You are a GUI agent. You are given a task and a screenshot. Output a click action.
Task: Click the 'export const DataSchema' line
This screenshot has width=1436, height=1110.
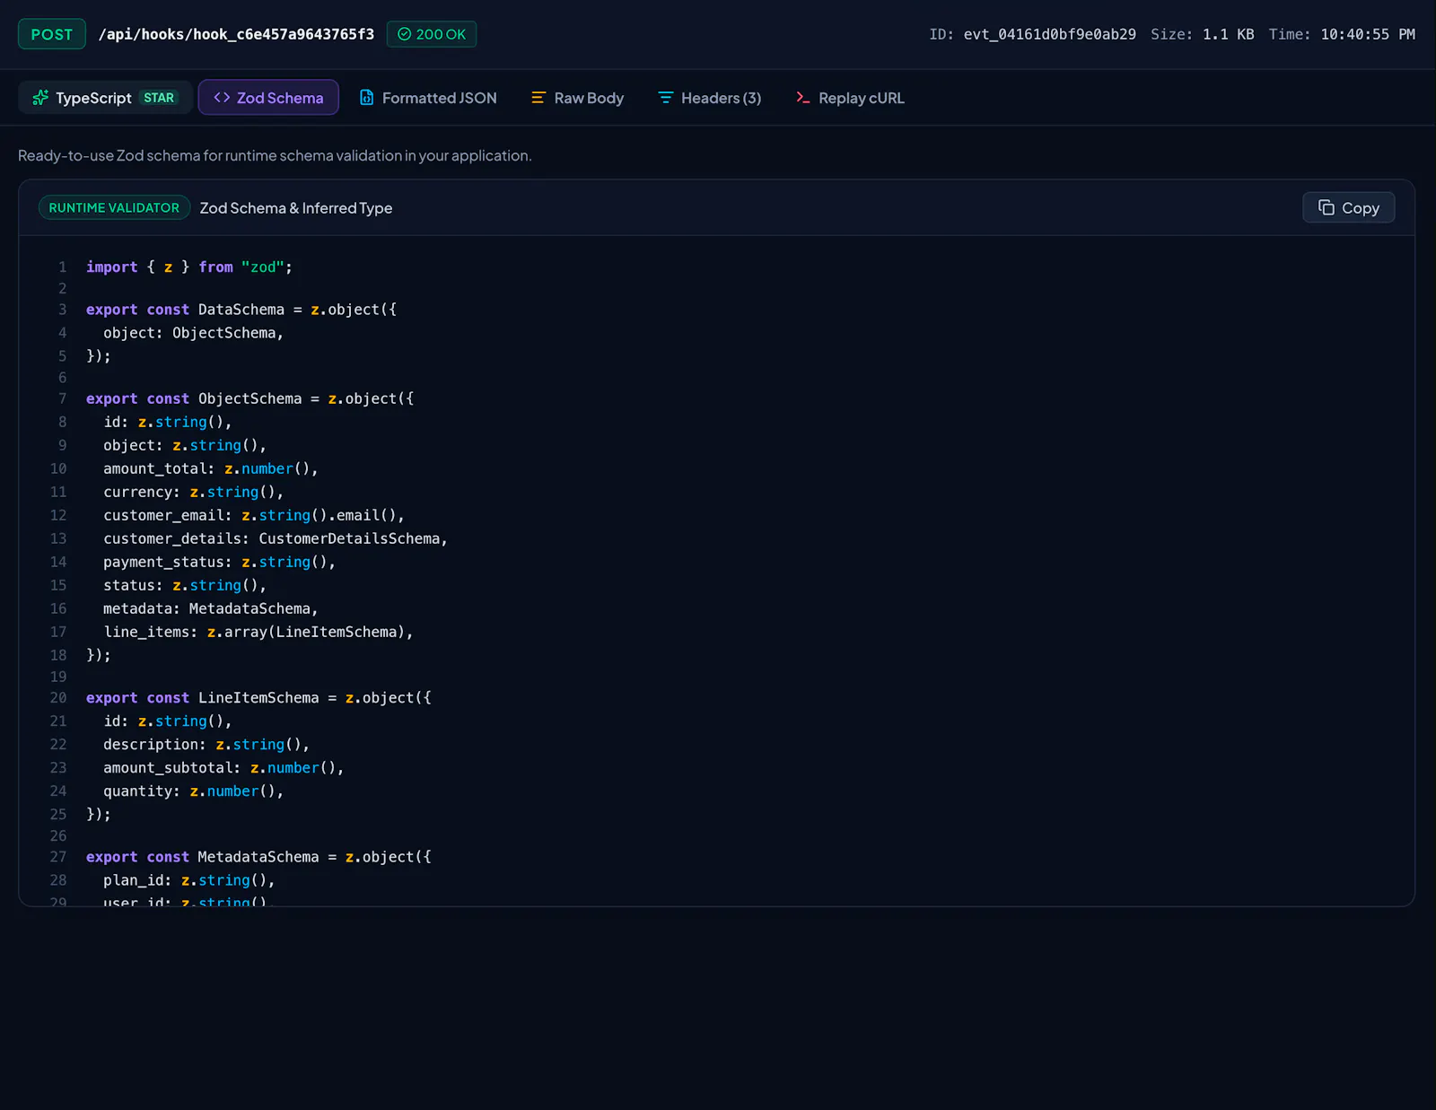[241, 310]
